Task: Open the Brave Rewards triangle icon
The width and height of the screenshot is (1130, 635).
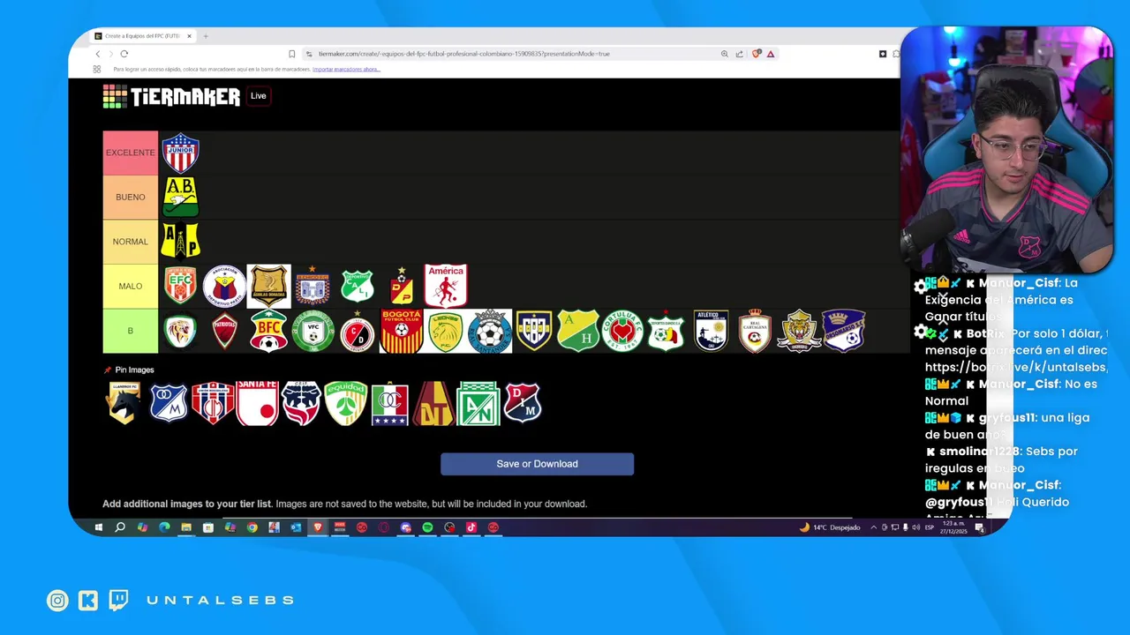Action: click(771, 54)
